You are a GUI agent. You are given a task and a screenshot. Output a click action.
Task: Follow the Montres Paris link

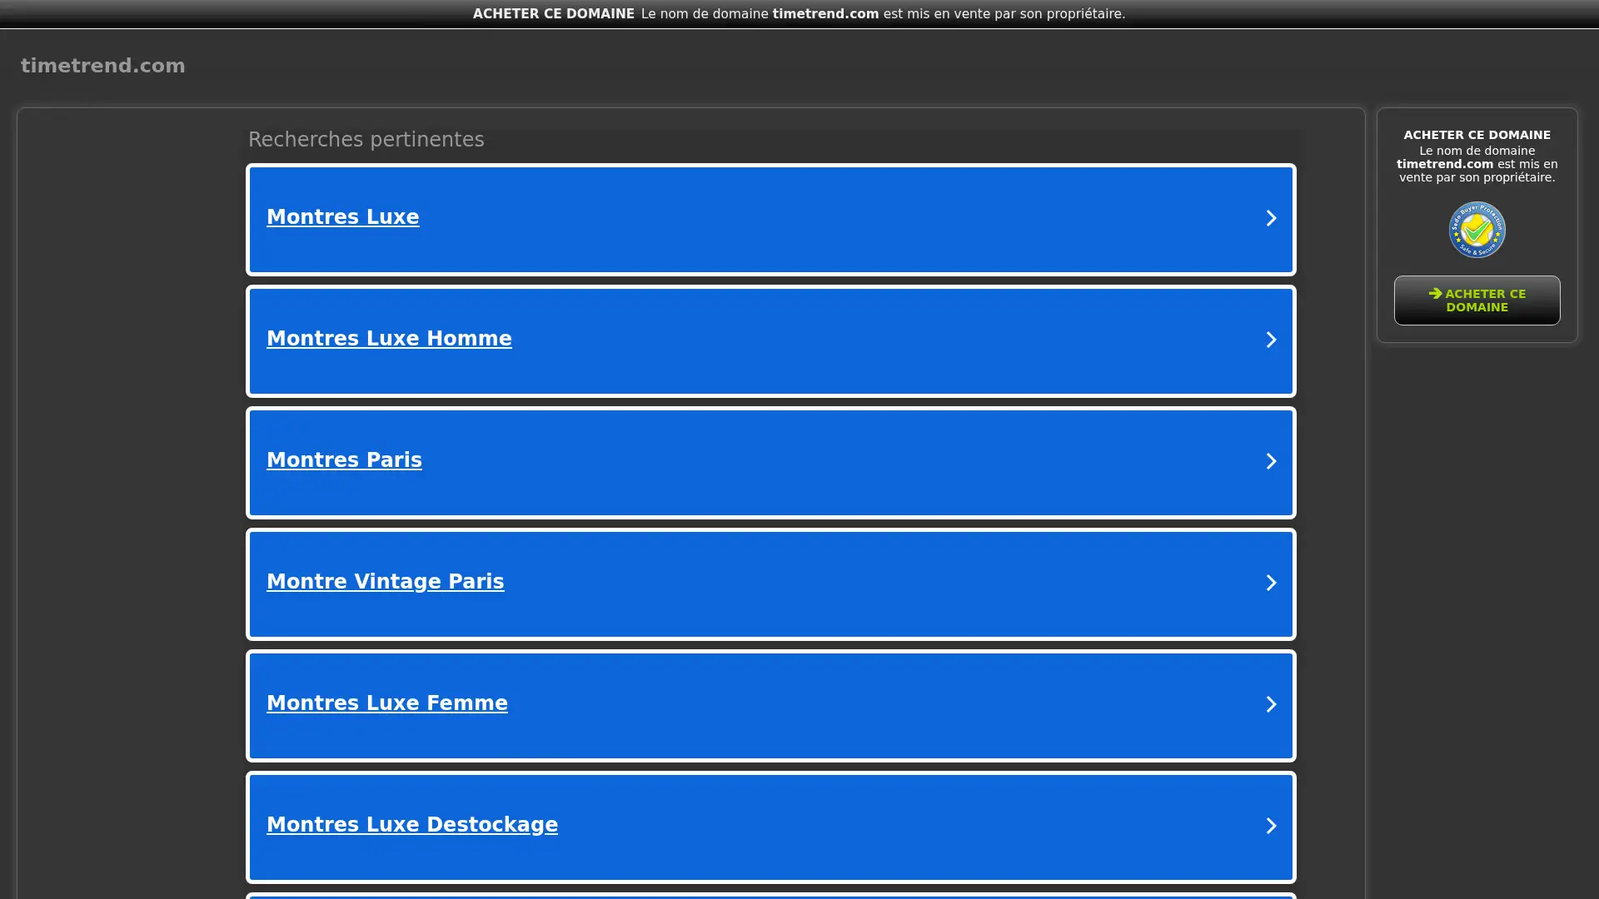tap(344, 460)
